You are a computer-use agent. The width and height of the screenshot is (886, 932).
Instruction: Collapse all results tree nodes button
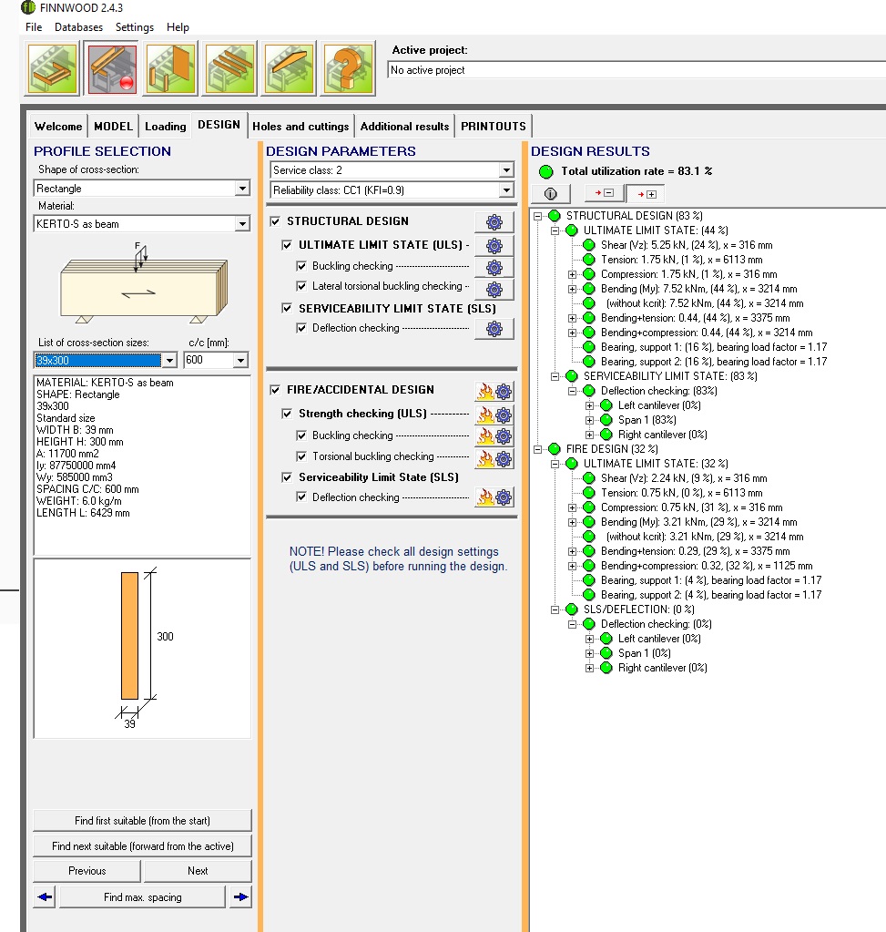(605, 193)
